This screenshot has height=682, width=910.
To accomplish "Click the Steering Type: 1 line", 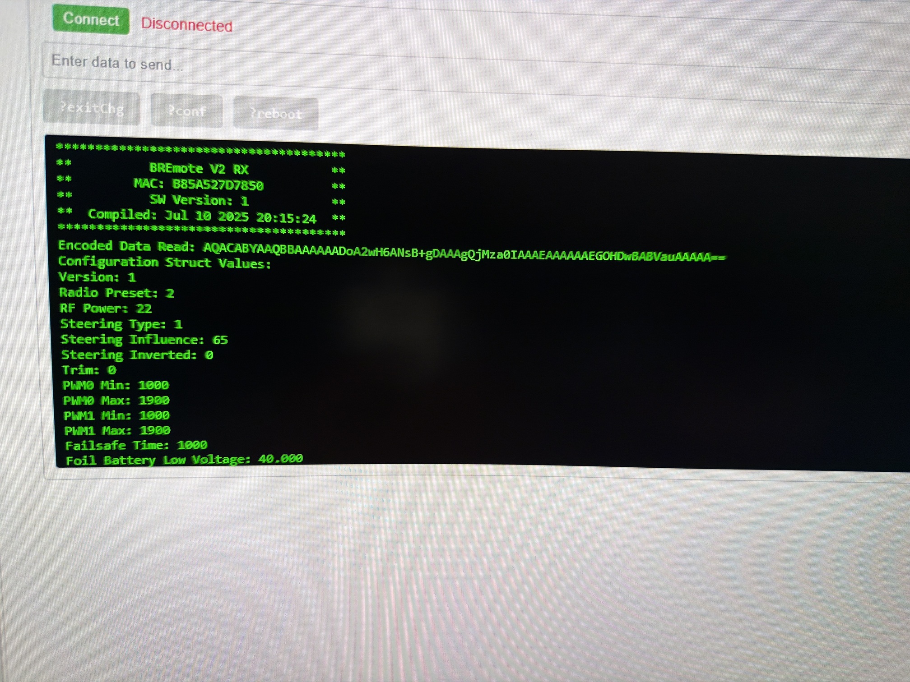I will coord(121,324).
